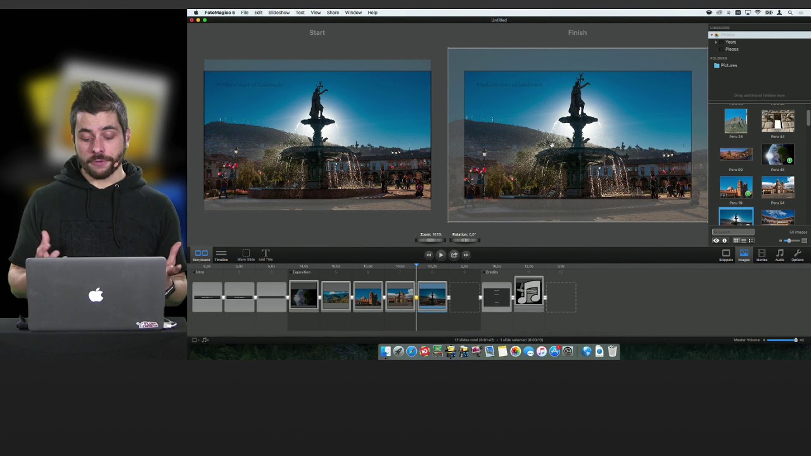Screen dimensions: 811x456
Task: Open the Trash in the Dock
Action: click(x=613, y=351)
